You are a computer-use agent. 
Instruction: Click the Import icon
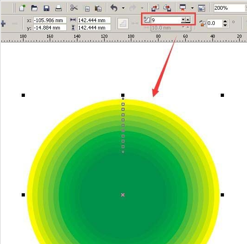(155, 8)
